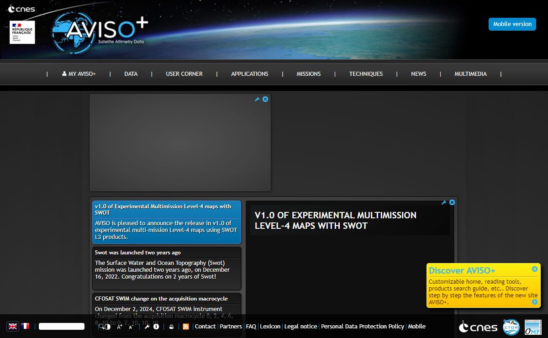Open the Lexicon footer link
548x338 pixels.
click(270, 327)
